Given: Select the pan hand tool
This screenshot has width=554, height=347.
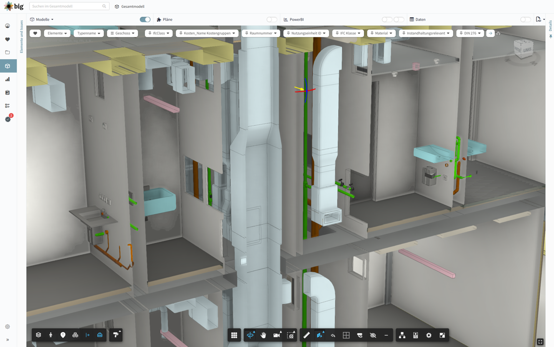Looking at the screenshot, I should [x=263, y=335].
